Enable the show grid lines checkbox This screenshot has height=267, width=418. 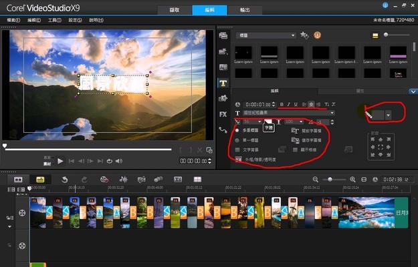pos(295,150)
